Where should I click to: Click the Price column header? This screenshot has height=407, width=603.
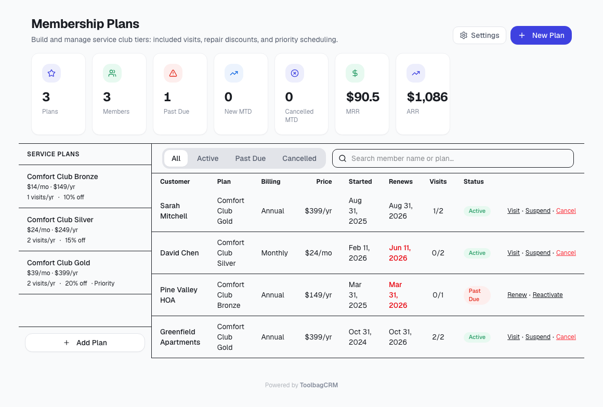(x=324, y=182)
